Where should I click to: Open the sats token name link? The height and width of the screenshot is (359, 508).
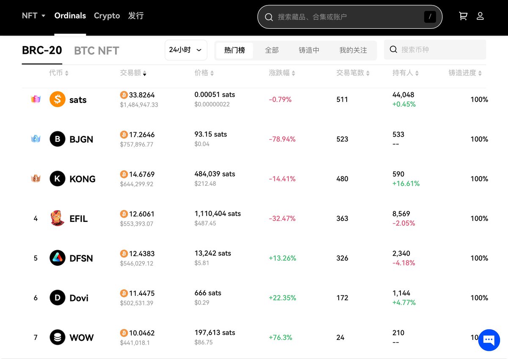pyautogui.click(x=78, y=100)
